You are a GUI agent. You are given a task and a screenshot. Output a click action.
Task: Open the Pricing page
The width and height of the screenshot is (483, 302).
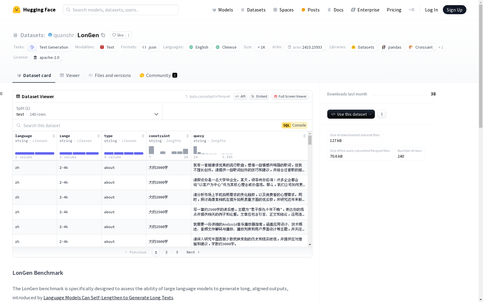(x=394, y=10)
